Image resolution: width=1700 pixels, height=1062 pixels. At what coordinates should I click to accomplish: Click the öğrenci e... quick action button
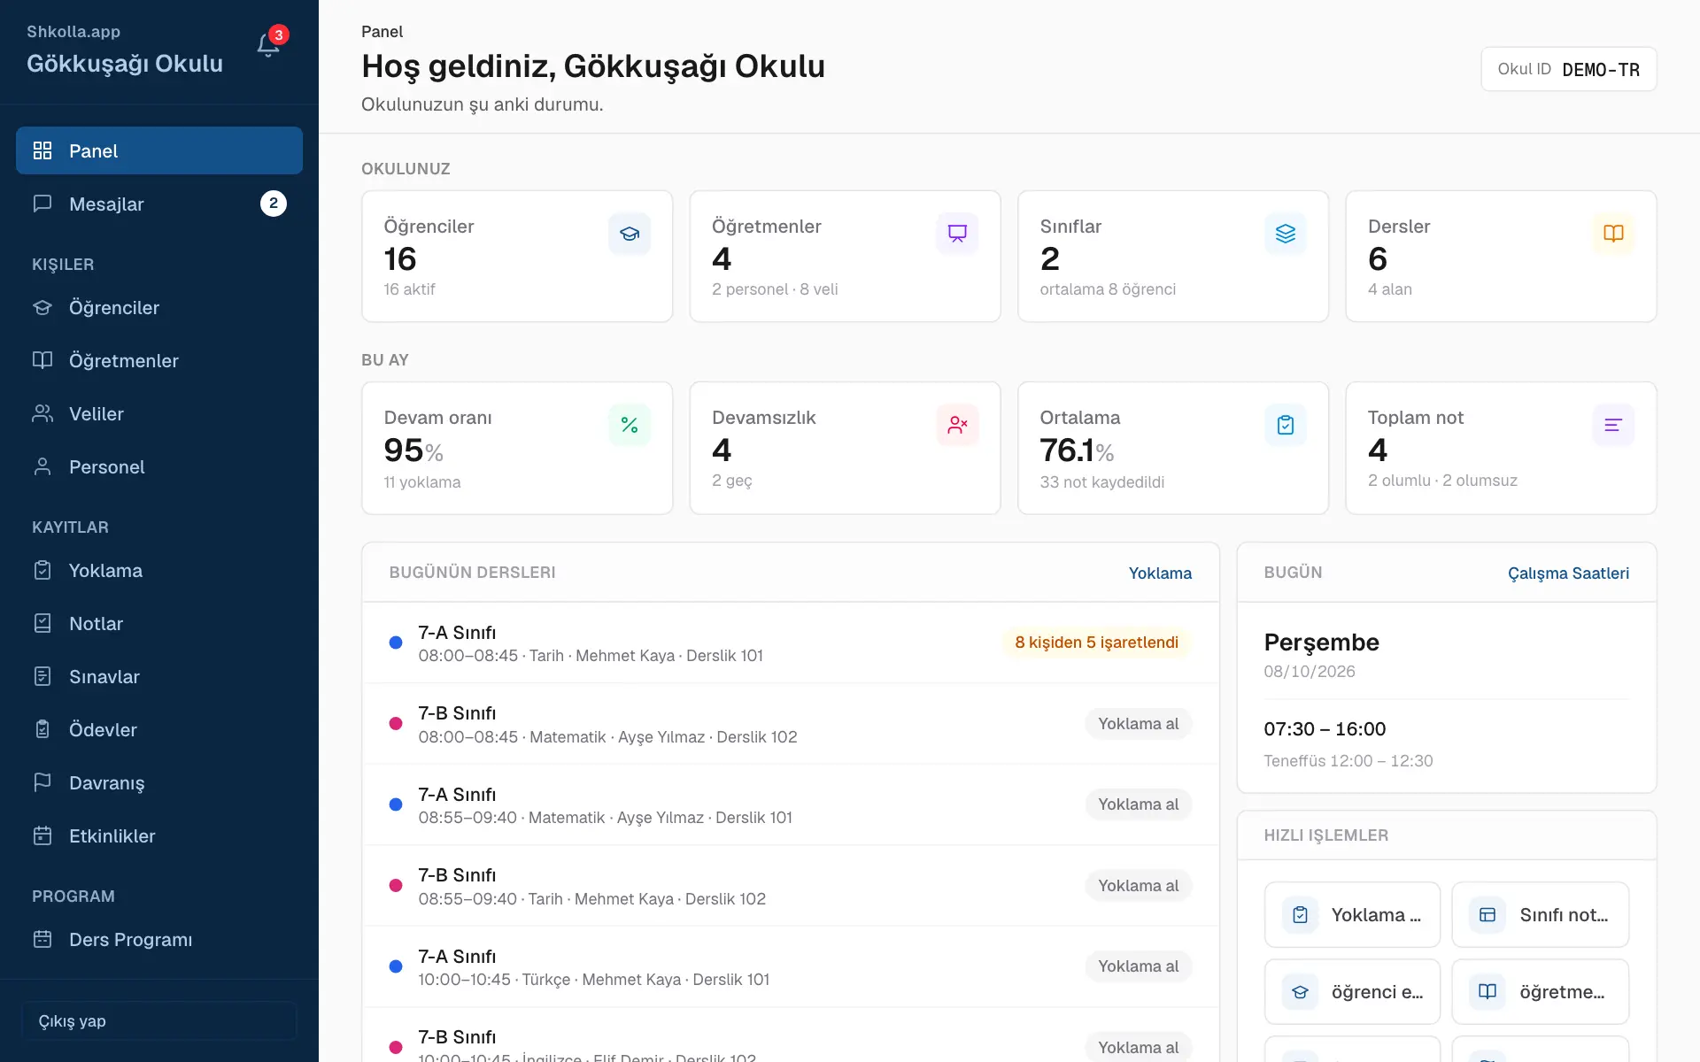tap(1352, 991)
